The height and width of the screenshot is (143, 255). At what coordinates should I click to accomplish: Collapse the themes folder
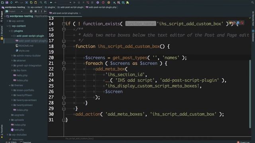pos(10,85)
